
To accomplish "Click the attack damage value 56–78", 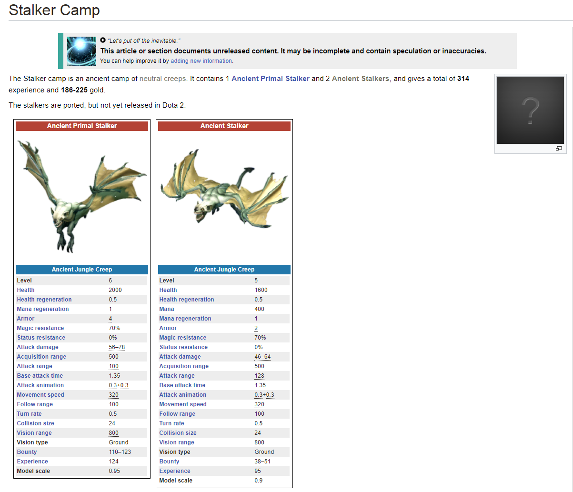I will 117,347.
